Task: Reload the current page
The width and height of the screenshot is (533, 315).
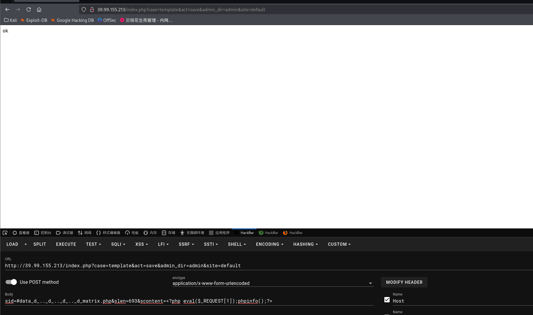Action: coord(29,9)
